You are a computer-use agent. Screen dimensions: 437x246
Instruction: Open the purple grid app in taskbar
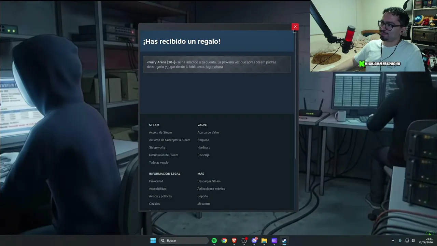point(274,241)
